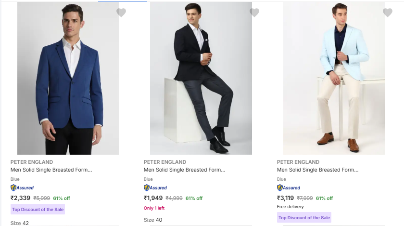Toggle wishlist heart on light blue blazer
Viewport: 404px width, 226px height.
tap(388, 12)
